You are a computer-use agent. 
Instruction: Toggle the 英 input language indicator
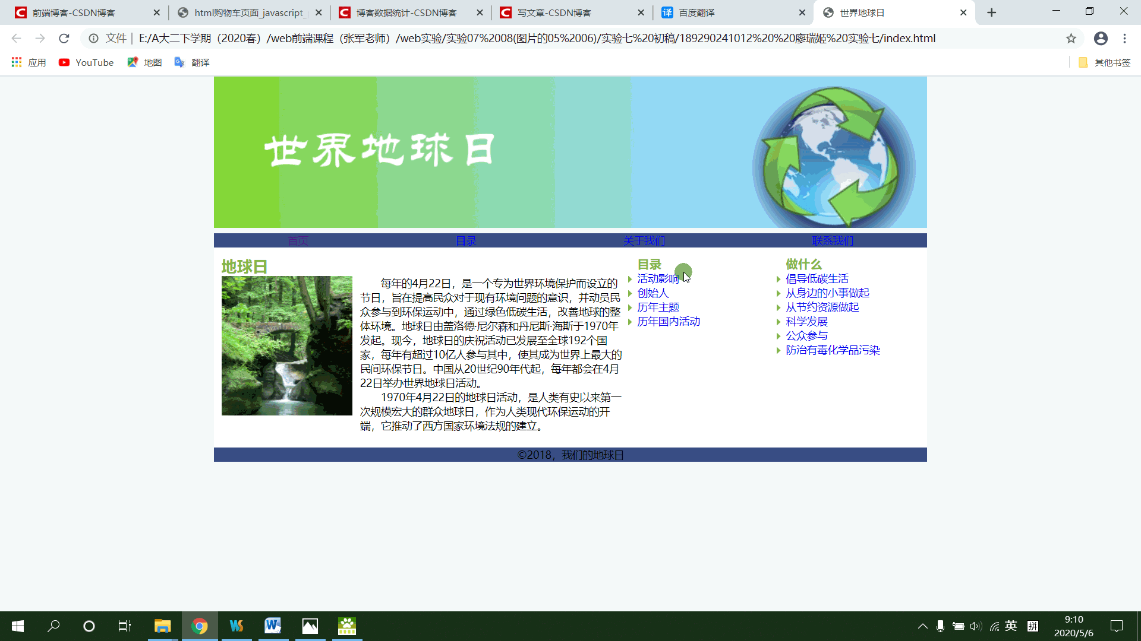coord(1011,626)
